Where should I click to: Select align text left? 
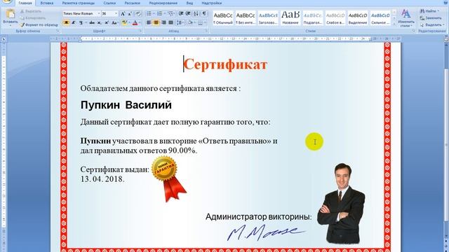(149, 22)
